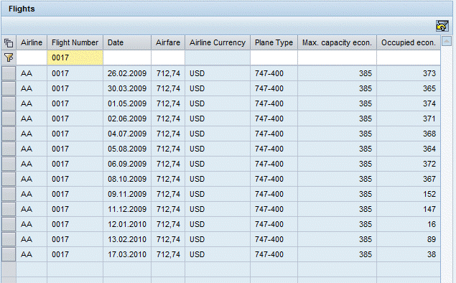Click the occupied value 371
This screenshot has height=283, width=456.
click(x=429, y=119)
